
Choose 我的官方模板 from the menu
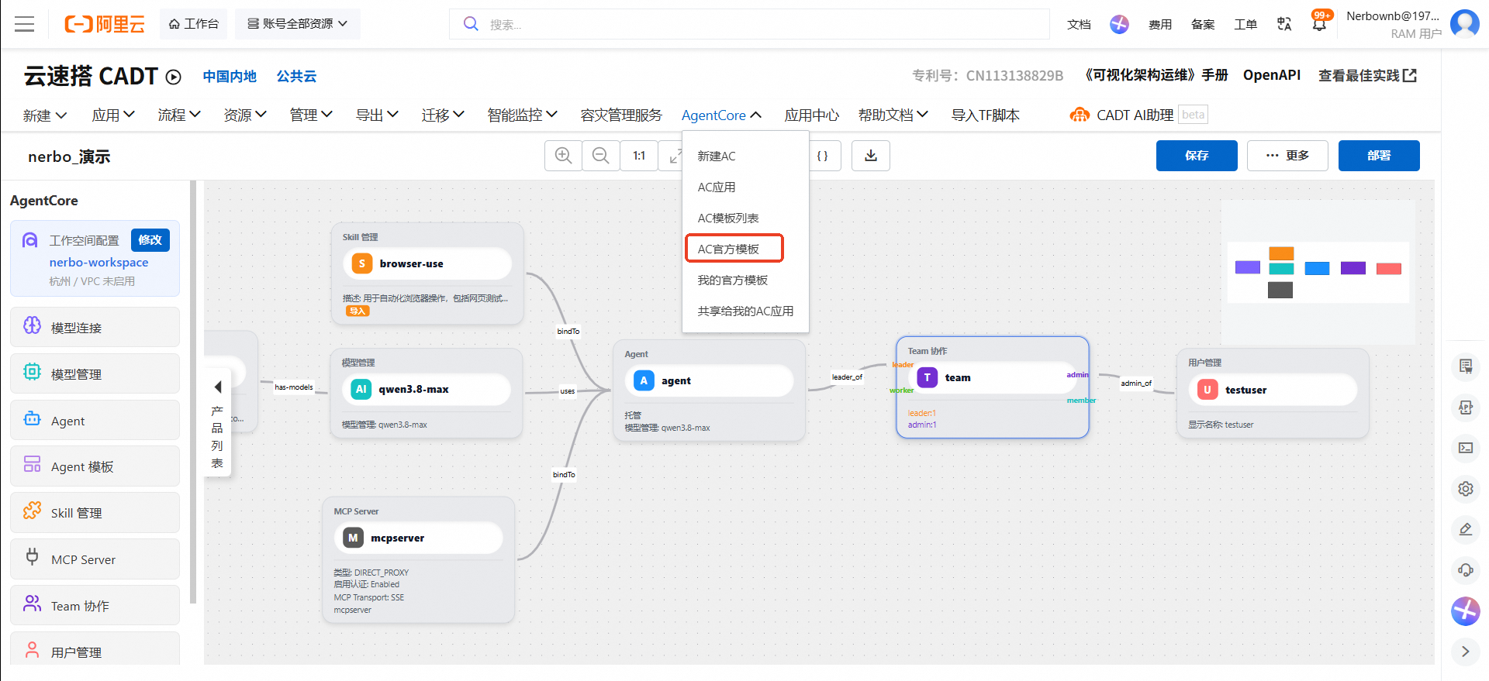coord(745,280)
